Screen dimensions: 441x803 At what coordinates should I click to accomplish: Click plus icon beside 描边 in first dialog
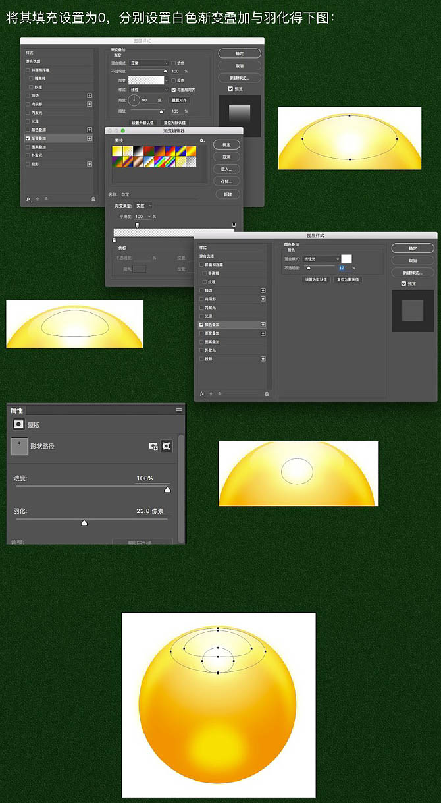(x=90, y=96)
